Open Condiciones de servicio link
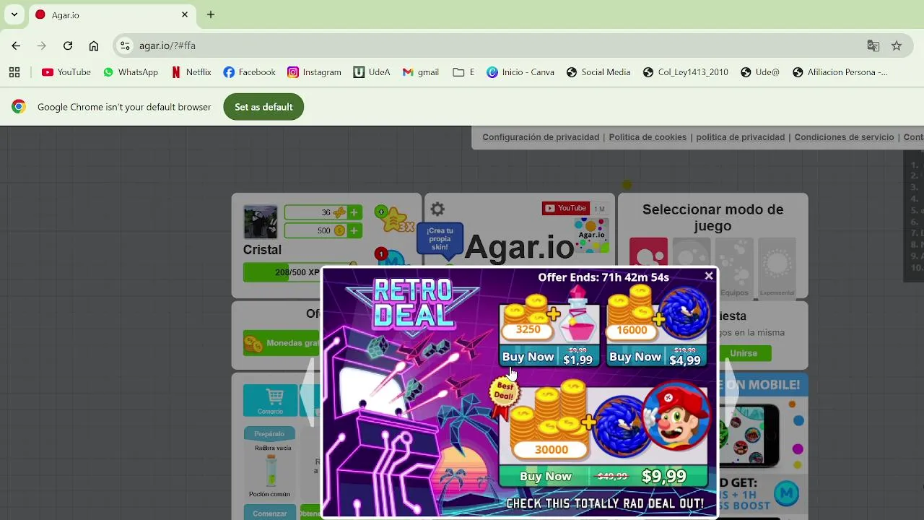Screen dimensions: 924x520 (x=844, y=137)
